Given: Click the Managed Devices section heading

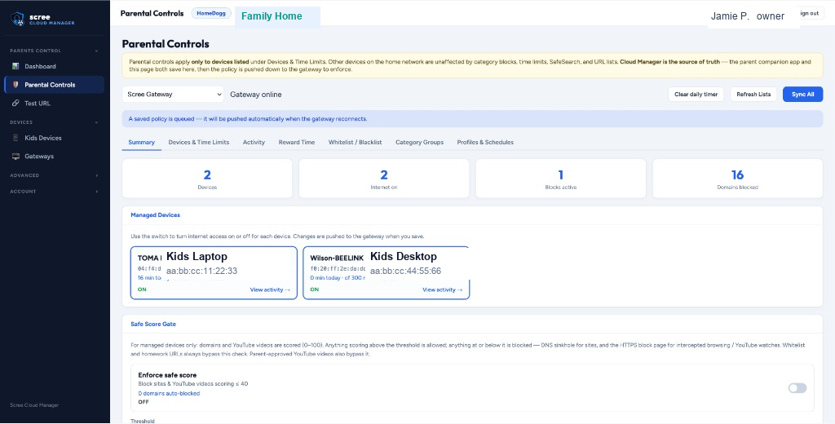Looking at the screenshot, I should pyautogui.click(x=156, y=215).
